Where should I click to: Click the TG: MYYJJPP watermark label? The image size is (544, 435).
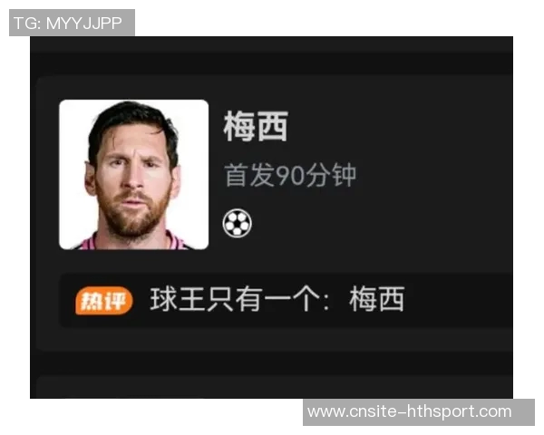click(72, 23)
